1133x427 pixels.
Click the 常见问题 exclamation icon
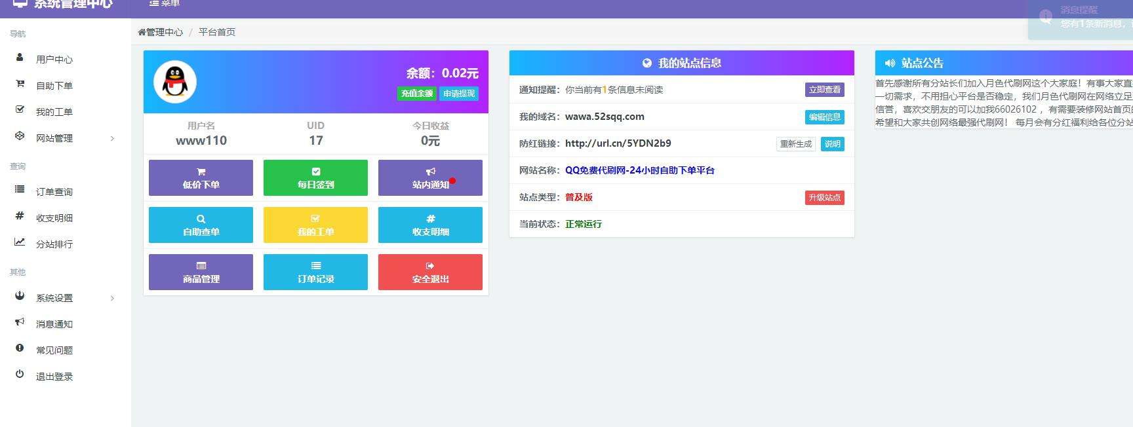20,348
